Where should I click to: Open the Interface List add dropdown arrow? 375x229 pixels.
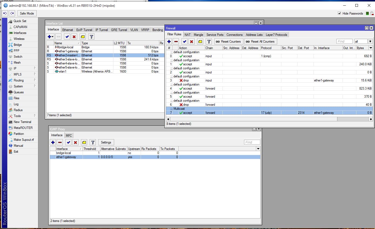click(x=53, y=37)
